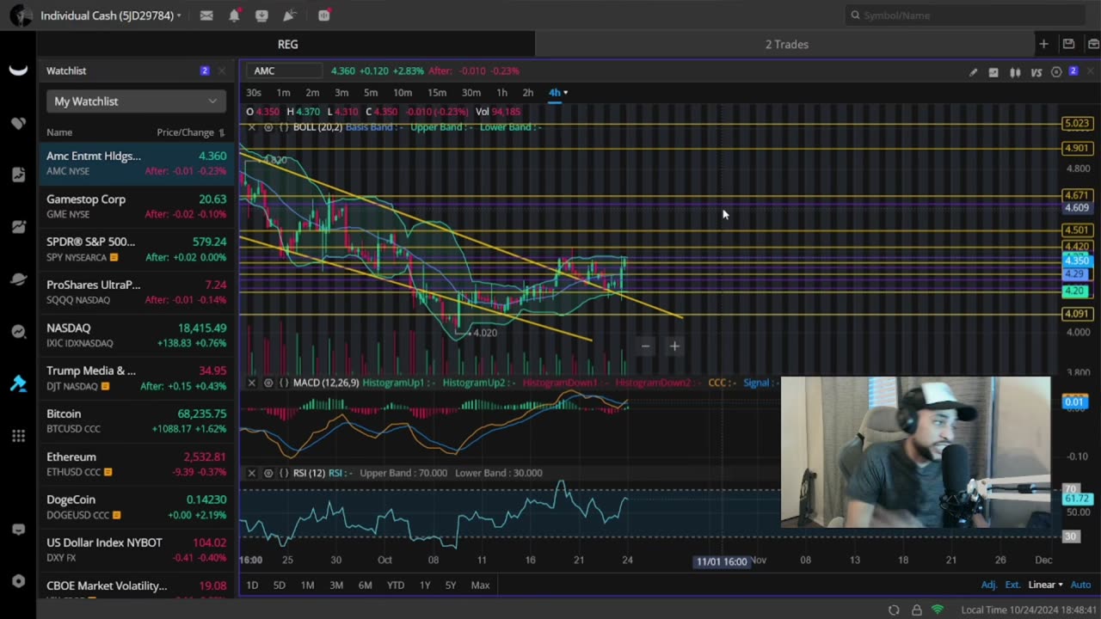Remove the RSI indicator
The height and width of the screenshot is (619, 1101).
point(251,473)
